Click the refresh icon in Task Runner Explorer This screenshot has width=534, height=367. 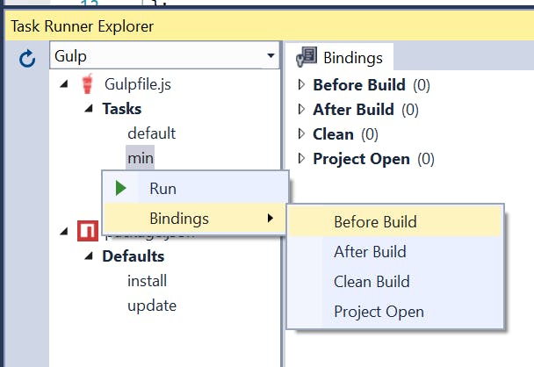(x=27, y=58)
